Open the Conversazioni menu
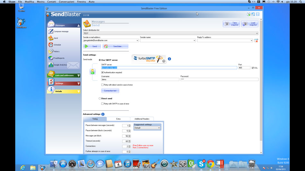This screenshot has width=305, height=171. 66,2
